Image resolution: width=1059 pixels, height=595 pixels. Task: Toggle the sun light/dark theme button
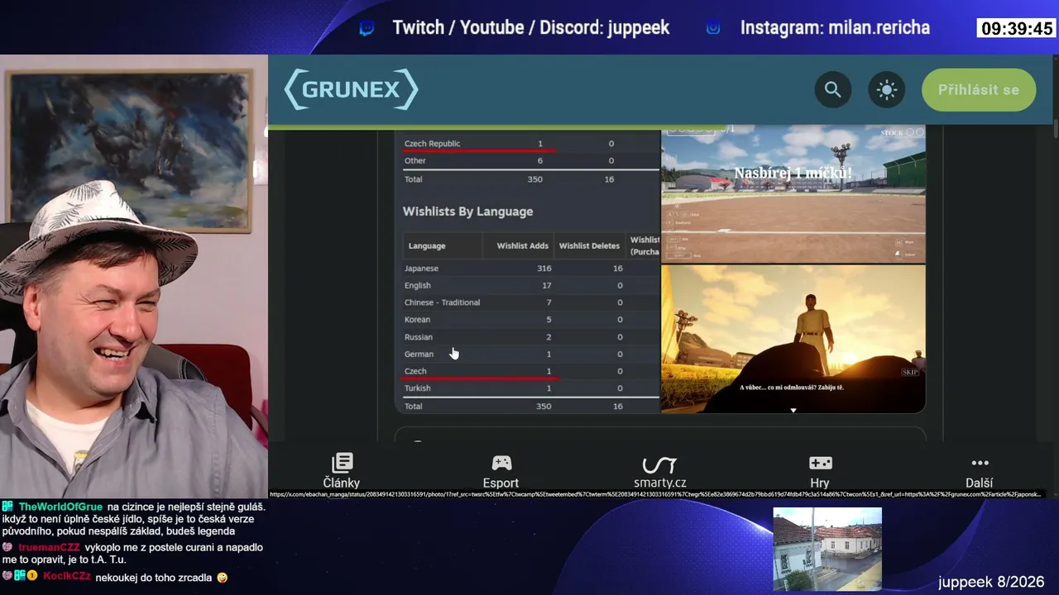point(887,89)
